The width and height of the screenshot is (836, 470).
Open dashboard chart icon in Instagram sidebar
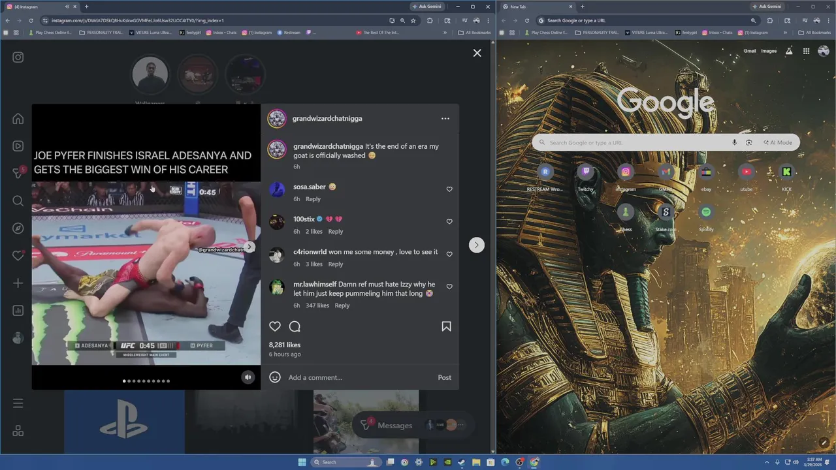(18, 311)
